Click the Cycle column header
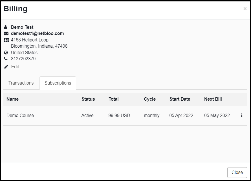 pyautogui.click(x=150, y=99)
